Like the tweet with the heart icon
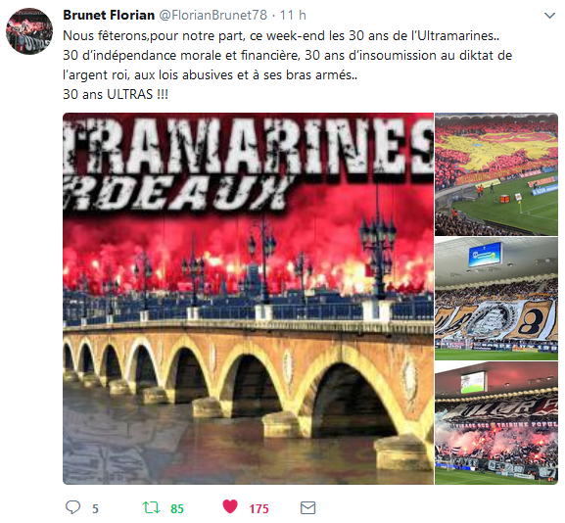This screenshot has width=565, height=523. point(230,506)
